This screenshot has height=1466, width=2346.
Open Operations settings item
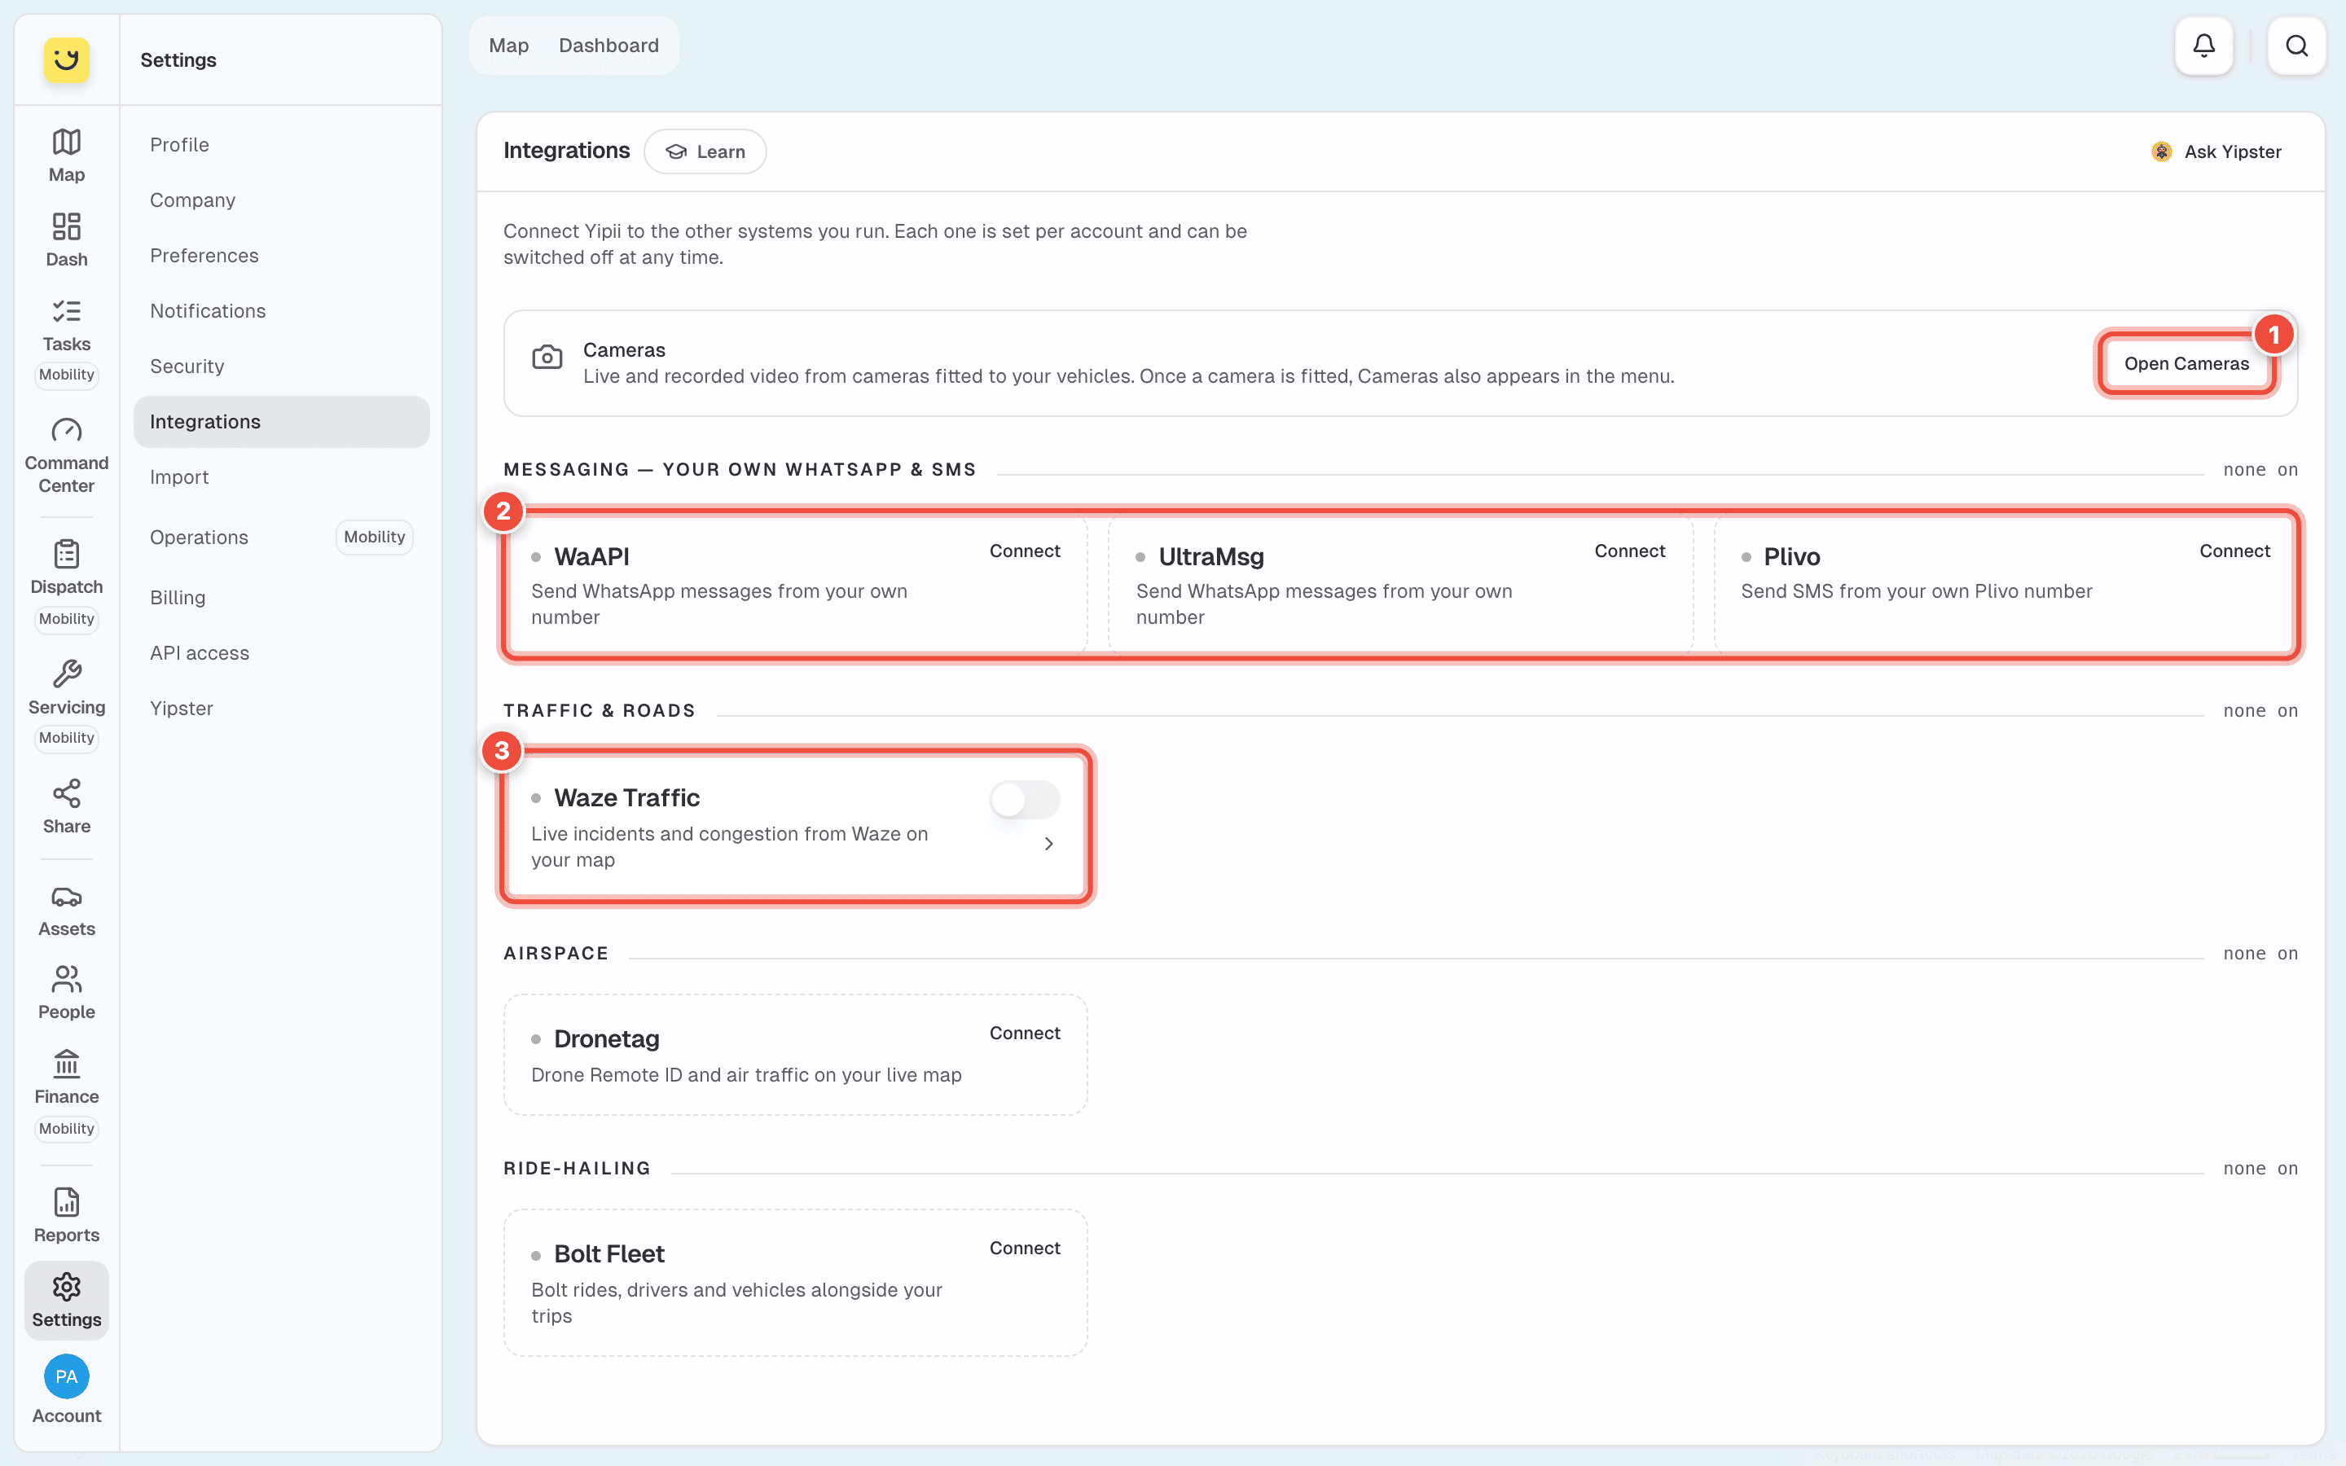[x=281, y=538]
